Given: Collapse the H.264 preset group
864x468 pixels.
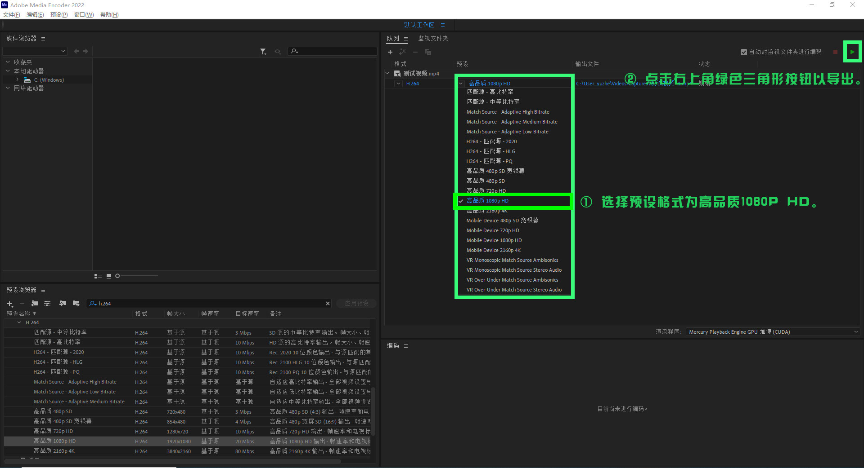Looking at the screenshot, I should coord(19,322).
